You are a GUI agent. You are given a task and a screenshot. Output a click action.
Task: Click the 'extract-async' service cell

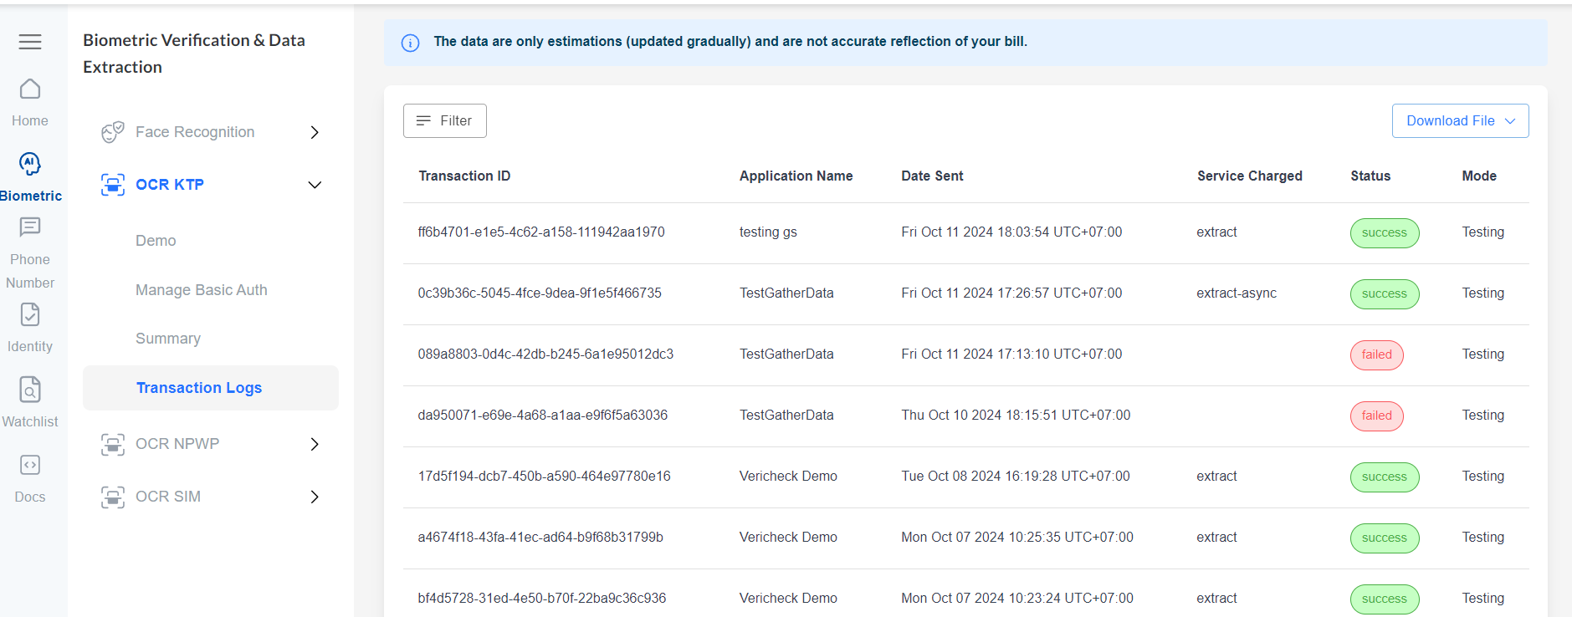pos(1237,293)
